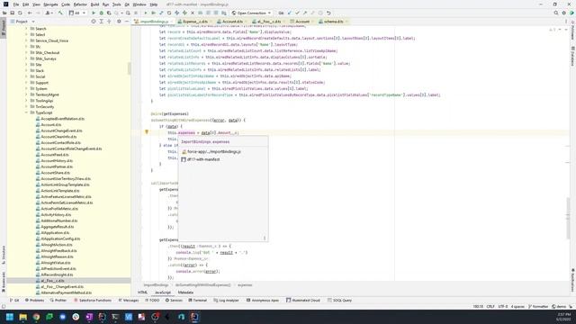Expand the Slack folder in tree
Screen dimensions: 576x324
26,70
